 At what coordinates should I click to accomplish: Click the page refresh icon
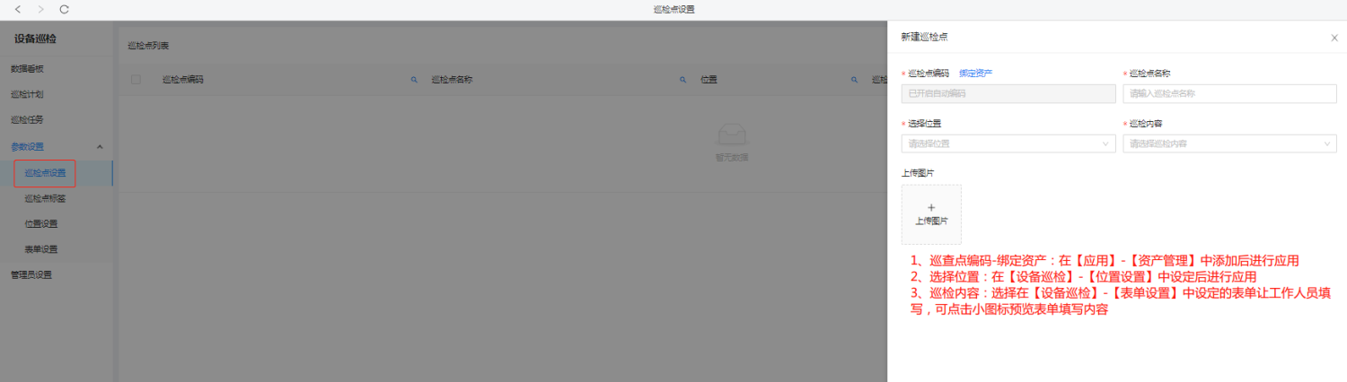pyautogui.click(x=64, y=9)
